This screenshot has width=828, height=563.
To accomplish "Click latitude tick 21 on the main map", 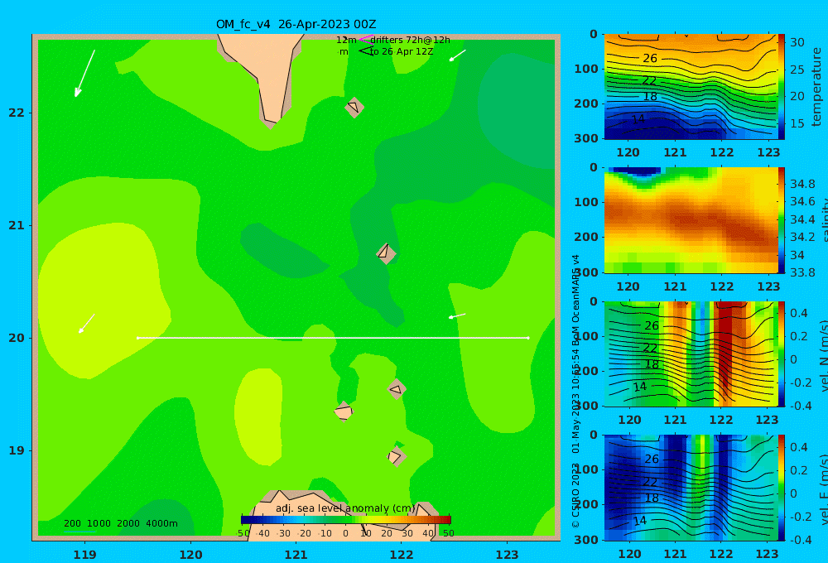I will (17, 225).
